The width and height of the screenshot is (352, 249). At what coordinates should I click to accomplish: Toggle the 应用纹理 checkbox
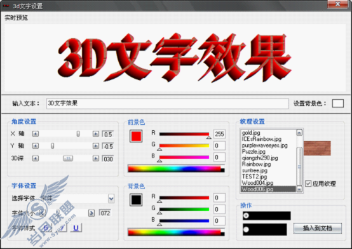click(308, 184)
